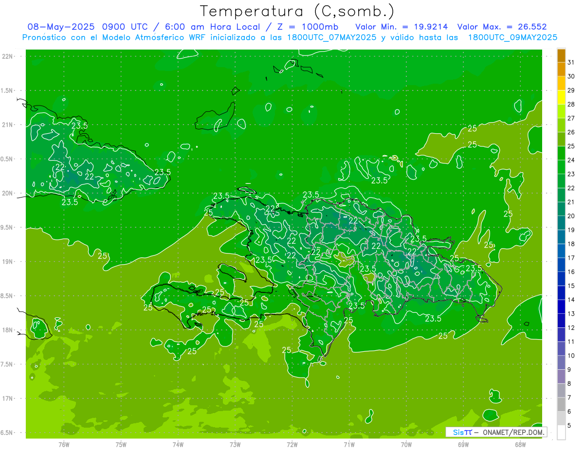Click the "1800UTC_09MAY2025" valid-until time
Image resolution: width=584 pixels, height=451 pixels.
(512, 37)
